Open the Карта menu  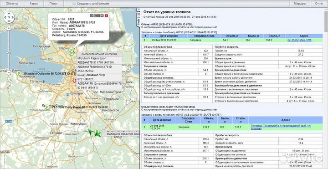point(34,4)
